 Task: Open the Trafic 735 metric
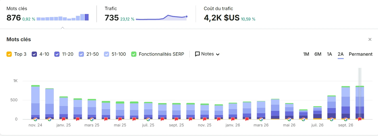112,18
